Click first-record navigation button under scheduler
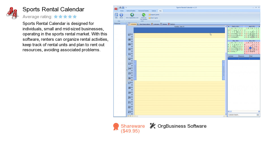This screenshot has height=141, width=266. click(x=128, y=116)
